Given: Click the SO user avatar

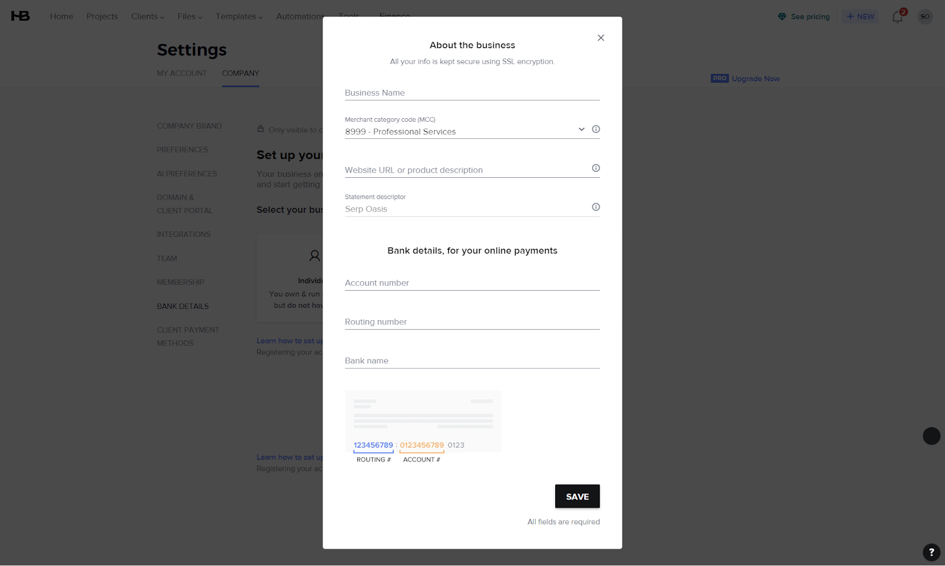Looking at the screenshot, I should (925, 17).
